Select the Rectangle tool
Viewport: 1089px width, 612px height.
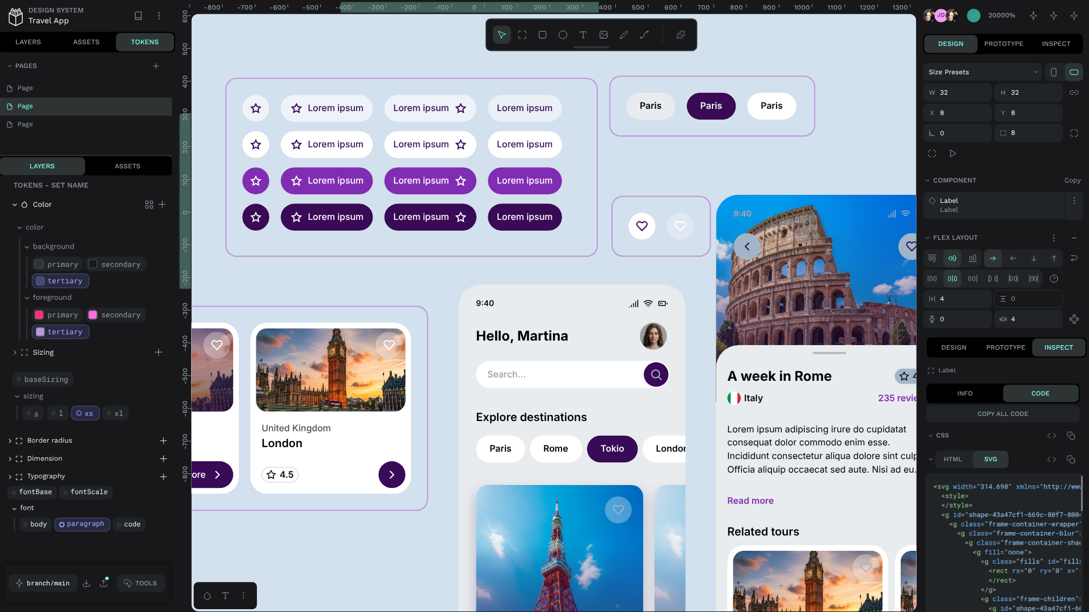tap(542, 35)
